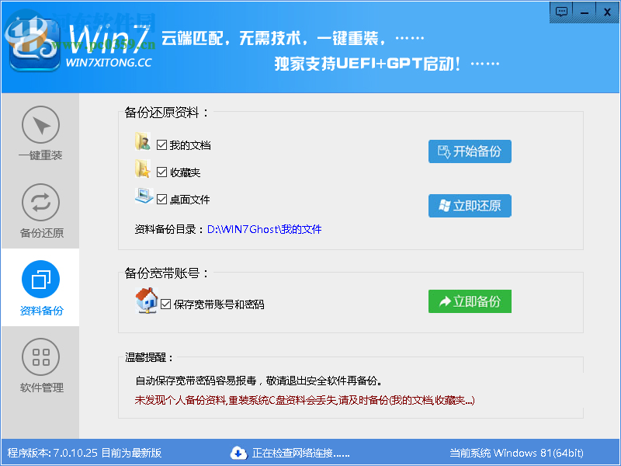
Task: Click the green 立即备份 button
Action: point(470,301)
